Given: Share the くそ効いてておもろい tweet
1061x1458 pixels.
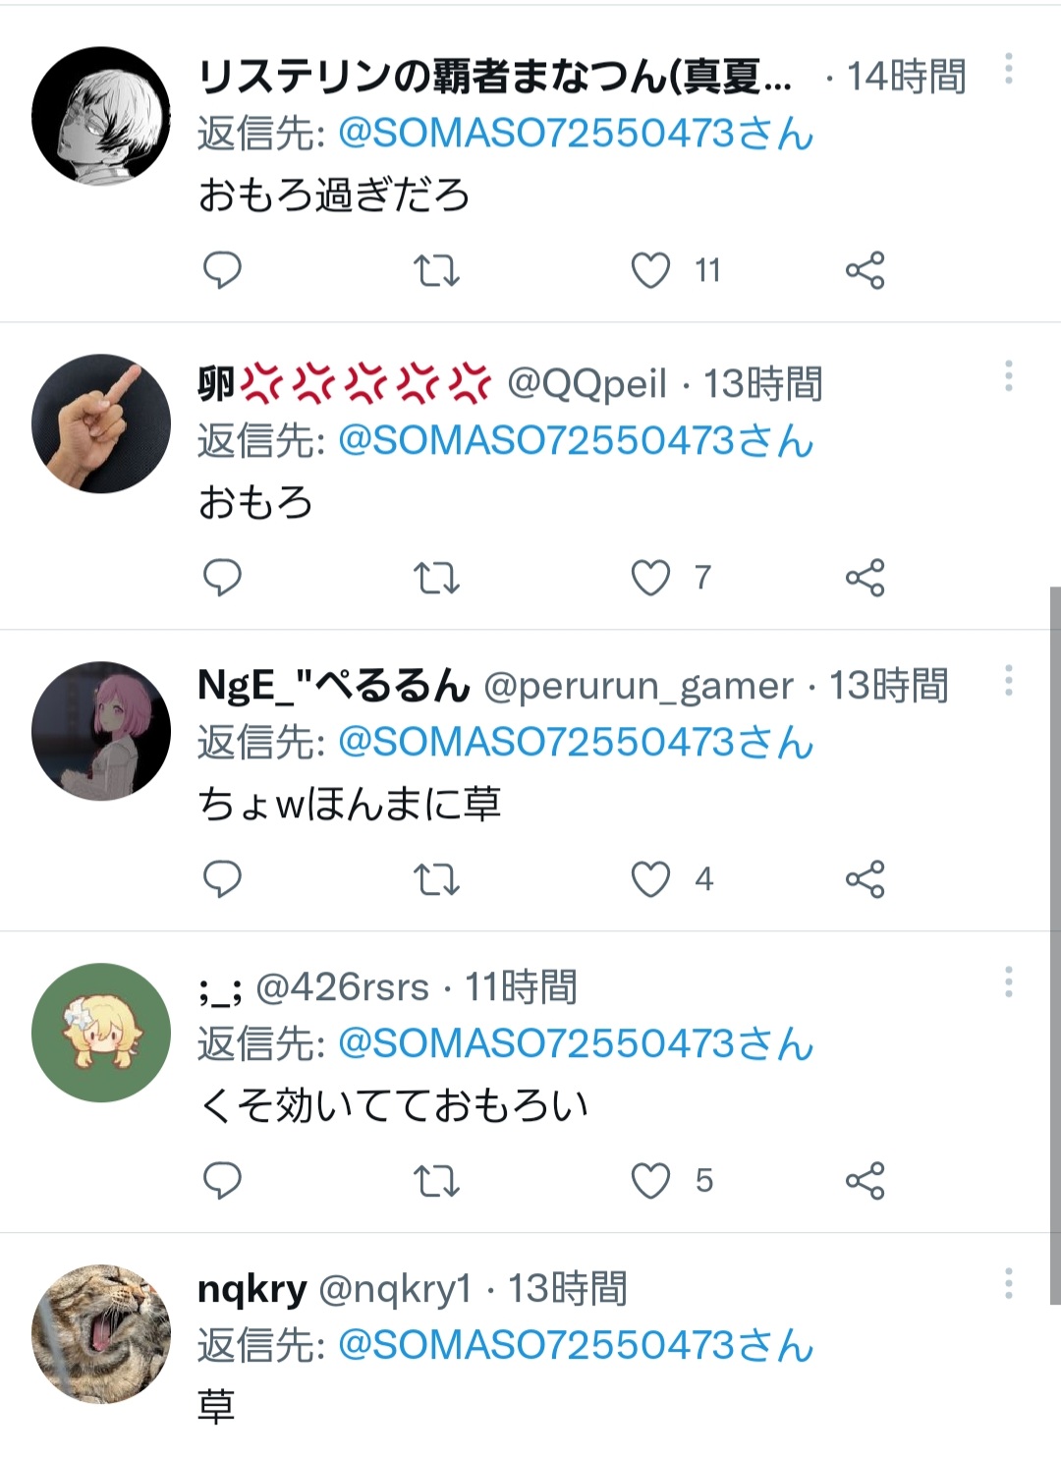Looking at the screenshot, I should [x=866, y=1181].
